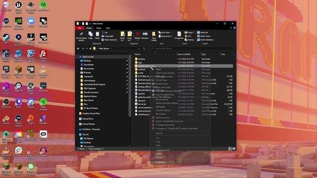The image size is (317, 178).
Task: Click the Properties ribbon icon
Action: pyautogui.click(x=179, y=36)
